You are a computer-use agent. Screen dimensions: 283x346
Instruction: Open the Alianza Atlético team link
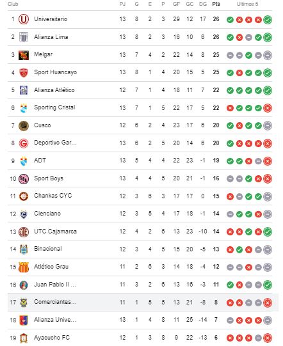54,90
